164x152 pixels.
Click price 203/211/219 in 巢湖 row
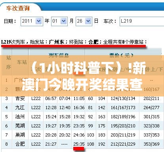tap(123, 135)
